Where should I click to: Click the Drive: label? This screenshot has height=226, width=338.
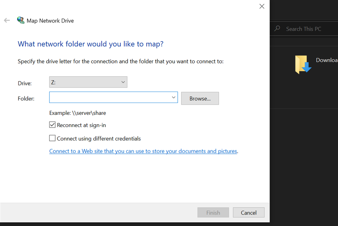(x=25, y=83)
